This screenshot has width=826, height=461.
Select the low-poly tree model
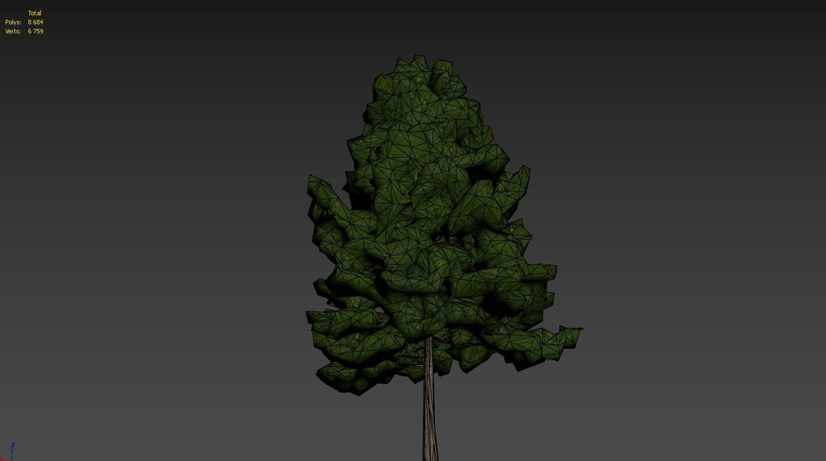(444, 258)
